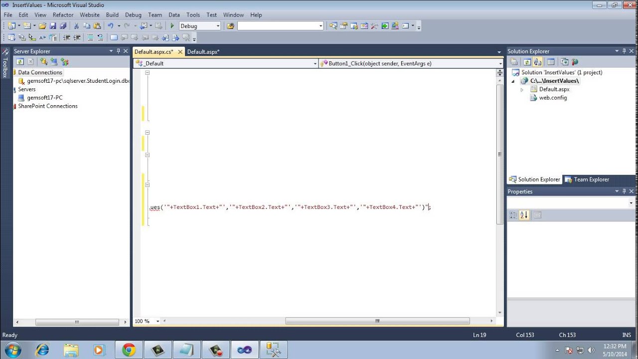638x359 pixels.
Task: Switch to Team Explorer tab
Action: pos(587,179)
